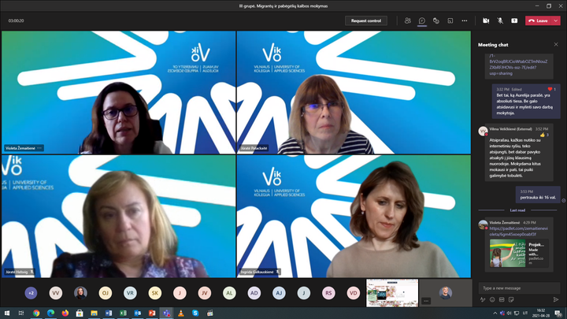Close the Meeting chat panel
567x319 pixels.
point(555,45)
